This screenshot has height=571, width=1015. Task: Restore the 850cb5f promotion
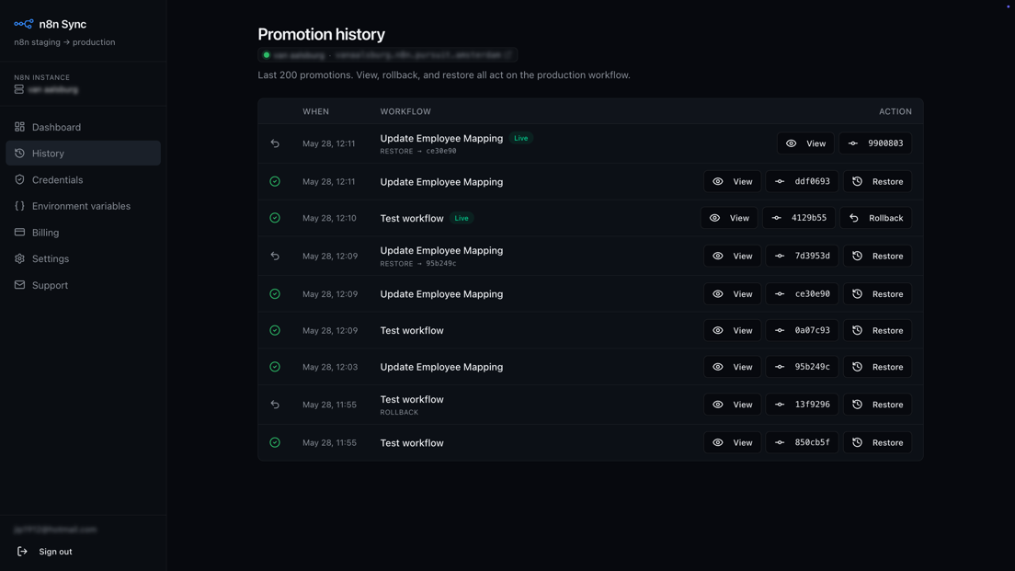point(877,442)
